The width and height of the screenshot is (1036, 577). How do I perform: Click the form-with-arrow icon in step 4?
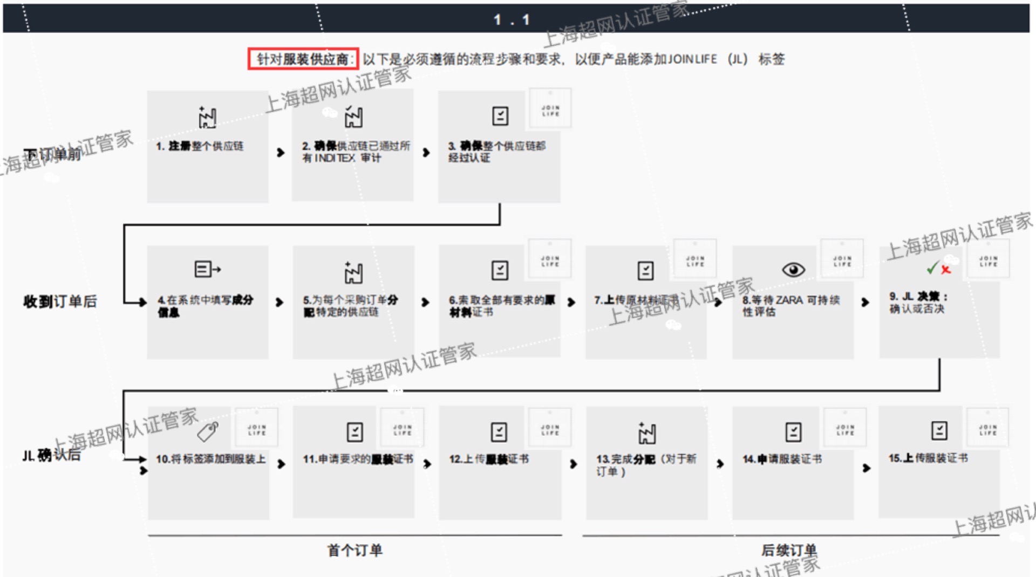click(x=208, y=269)
